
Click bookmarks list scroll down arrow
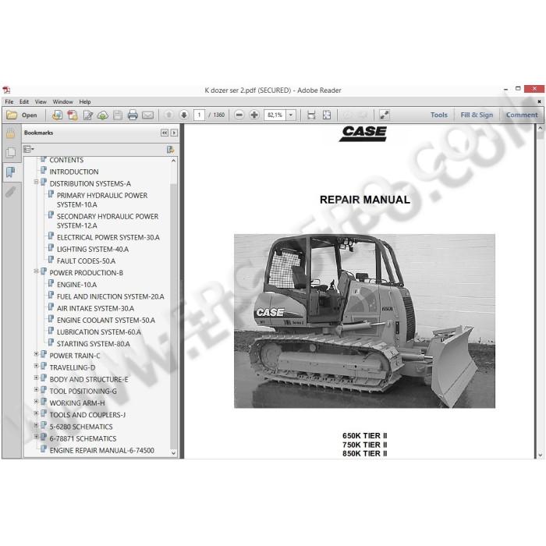coord(173,453)
